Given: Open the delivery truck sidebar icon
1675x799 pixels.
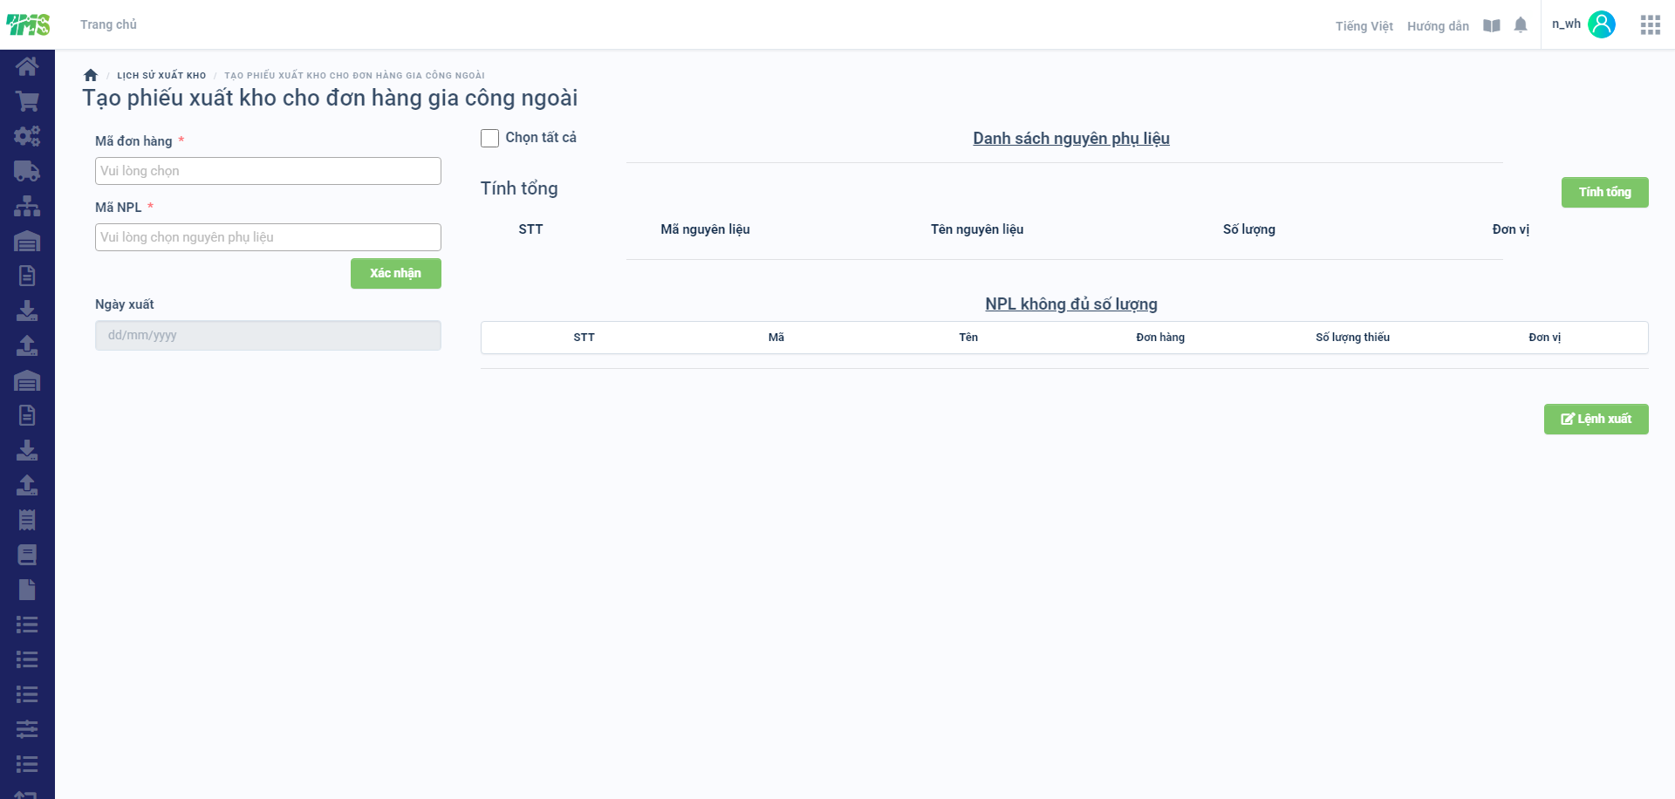Looking at the screenshot, I should point(27,171).
